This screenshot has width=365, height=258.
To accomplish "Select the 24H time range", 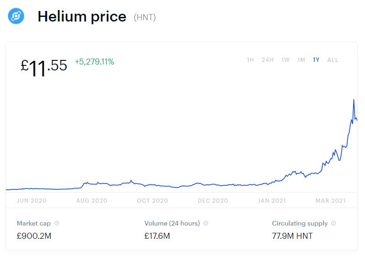I will [268, 60].
